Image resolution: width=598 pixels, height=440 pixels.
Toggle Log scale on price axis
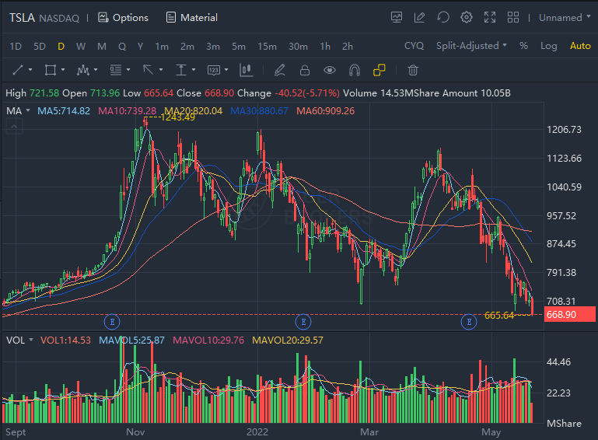point(549,46)
